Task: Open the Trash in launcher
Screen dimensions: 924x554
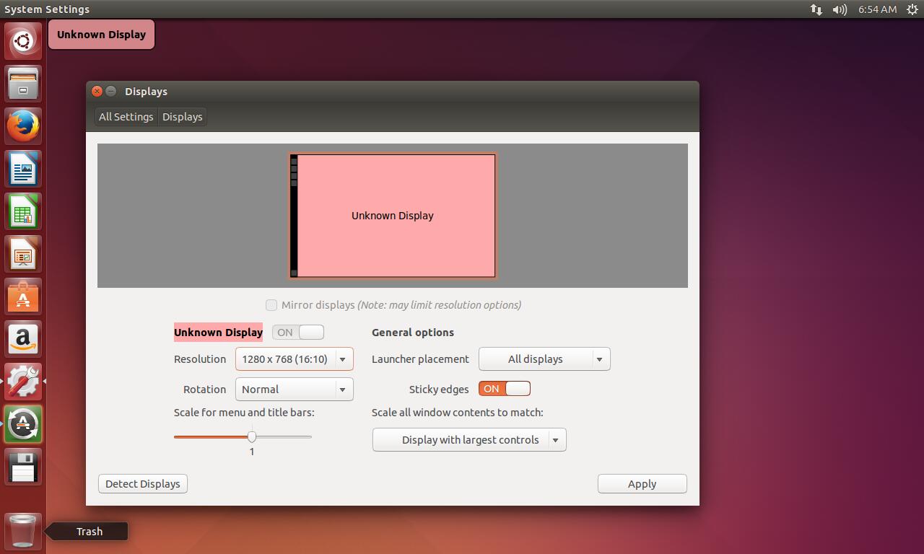Action: coord(23,531)
